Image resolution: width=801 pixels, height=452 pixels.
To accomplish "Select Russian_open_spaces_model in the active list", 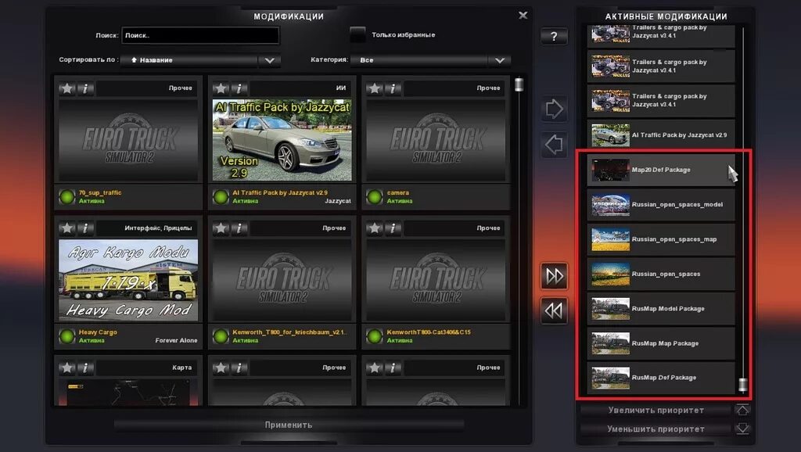I will [661, 204].
